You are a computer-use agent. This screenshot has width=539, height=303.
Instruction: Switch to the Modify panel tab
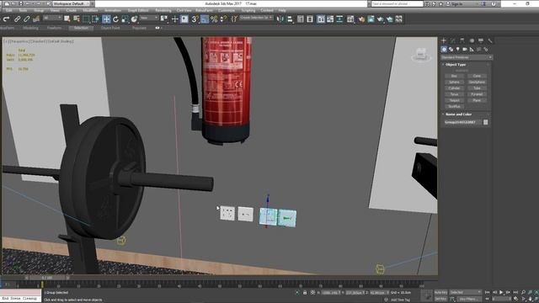click(x=453, y=40)
